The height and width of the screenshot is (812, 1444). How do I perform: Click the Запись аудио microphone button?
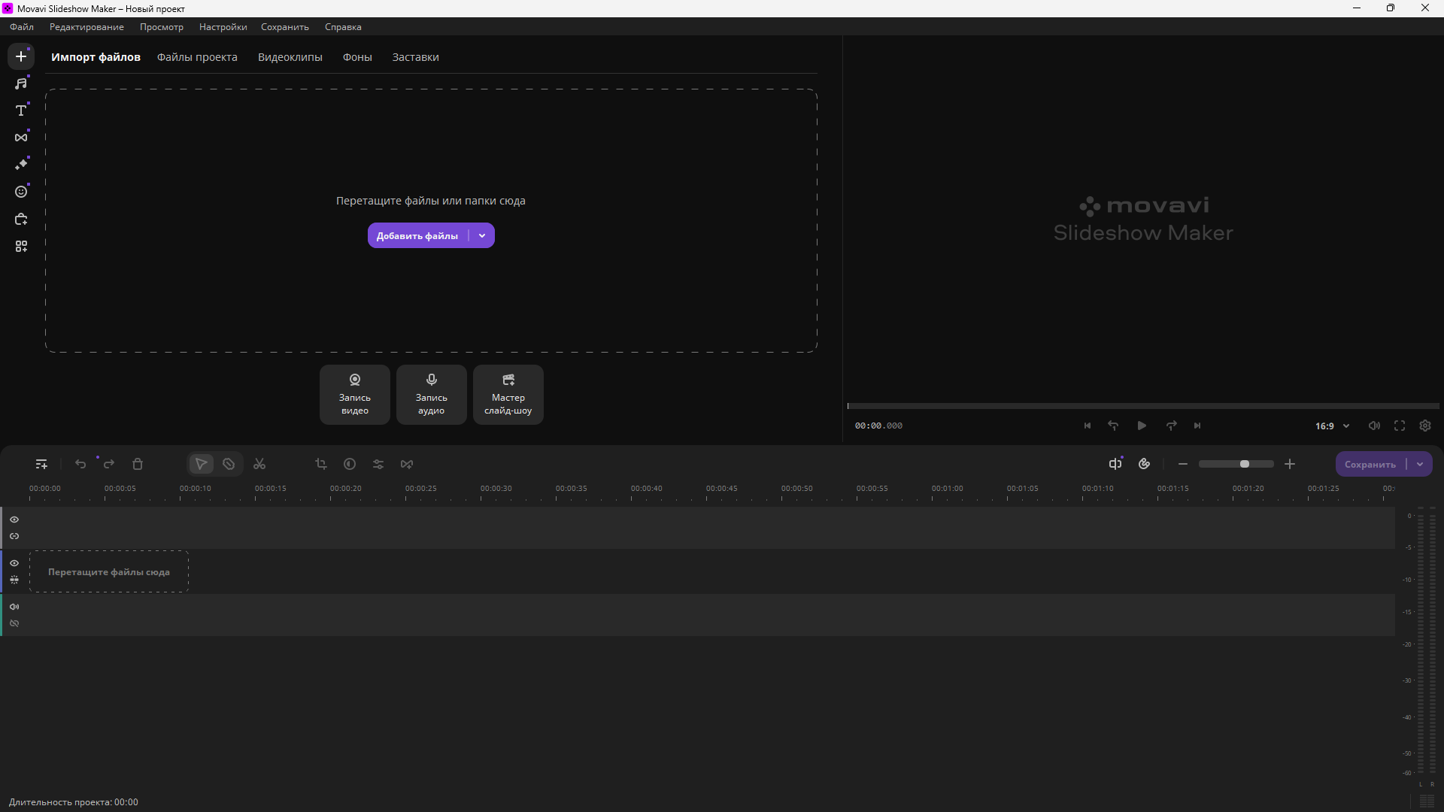[431, 395]
